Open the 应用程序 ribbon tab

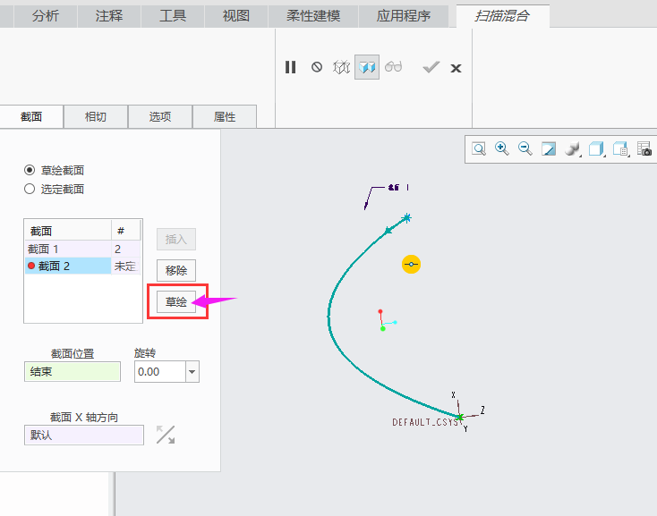pos(403,16)
